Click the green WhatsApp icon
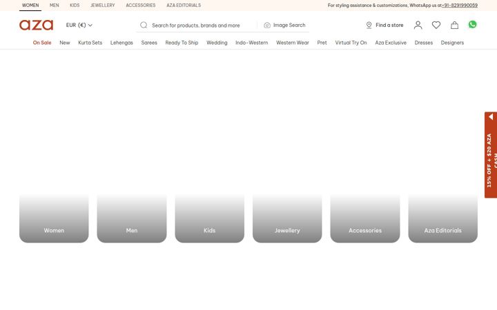 coord(472,24)
